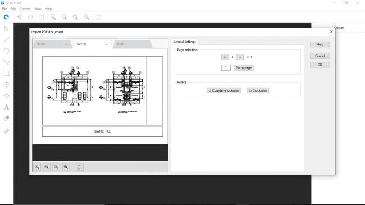Image resolution: width=365 pixels, height=205 pixels.
Task: Select the diamond polygon tool in the left sidebar
Action: coord(7,95)
